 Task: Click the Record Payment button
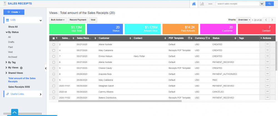pos(78,20)
